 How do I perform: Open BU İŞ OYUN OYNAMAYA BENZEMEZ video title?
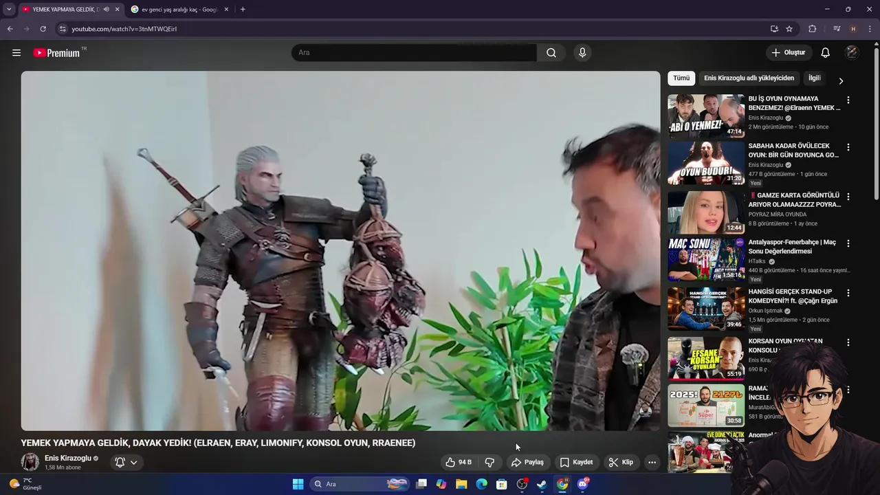pyautogui.click(x=794, y=103)
